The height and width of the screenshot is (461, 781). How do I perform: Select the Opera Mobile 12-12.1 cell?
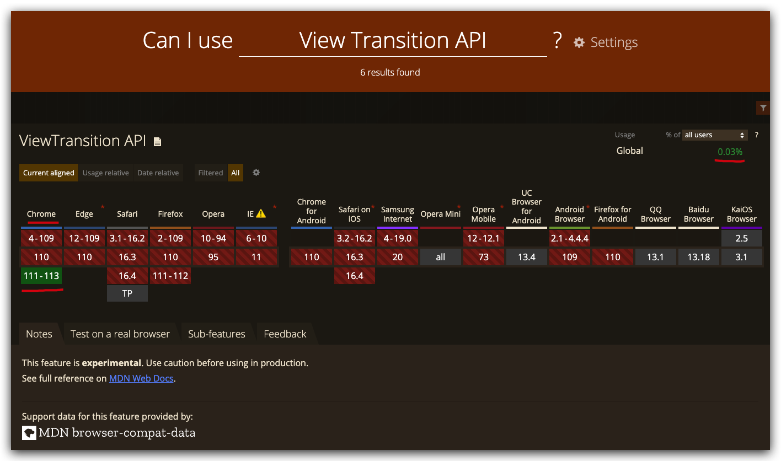click(x=484, y=238)
